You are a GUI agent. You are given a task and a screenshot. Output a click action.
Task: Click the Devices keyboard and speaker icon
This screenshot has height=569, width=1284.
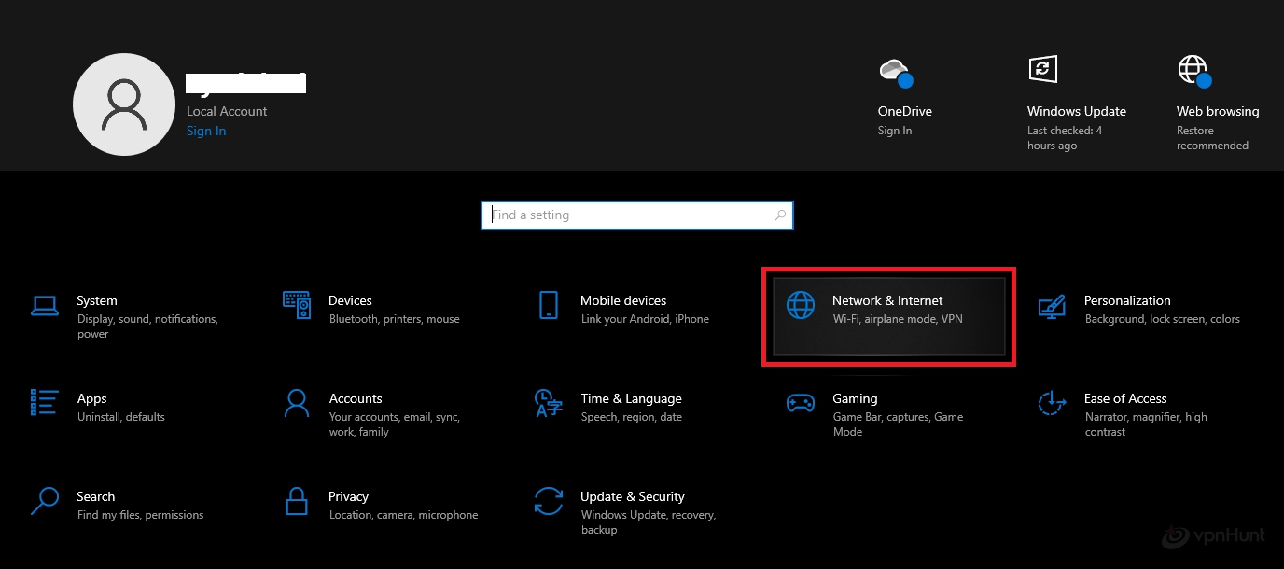pyautogui.click(x=297, y=305)
